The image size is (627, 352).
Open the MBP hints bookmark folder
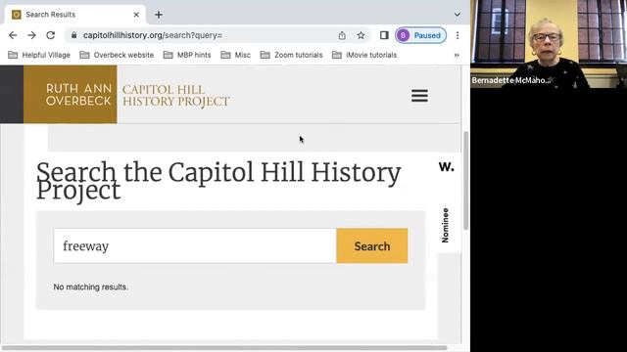pos(187,55)
